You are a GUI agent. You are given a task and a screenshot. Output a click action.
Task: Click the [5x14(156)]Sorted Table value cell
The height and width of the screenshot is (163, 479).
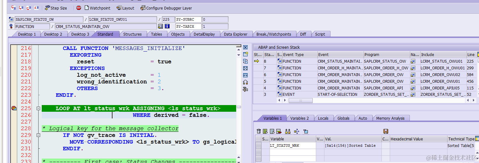tap(353, 145)
